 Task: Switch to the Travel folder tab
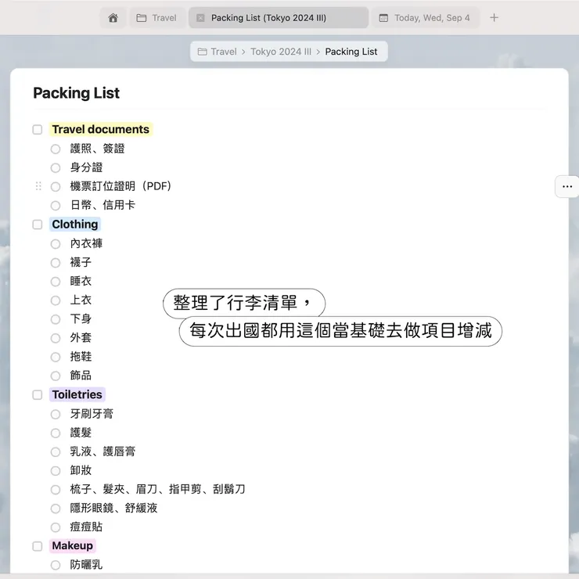pyautogui.click(x=156, y=18)
